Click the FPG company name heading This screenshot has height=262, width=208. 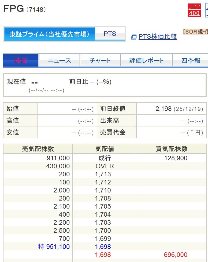tap(13, 9)
